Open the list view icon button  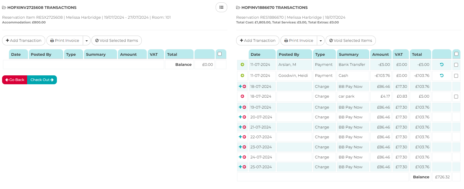221,7
